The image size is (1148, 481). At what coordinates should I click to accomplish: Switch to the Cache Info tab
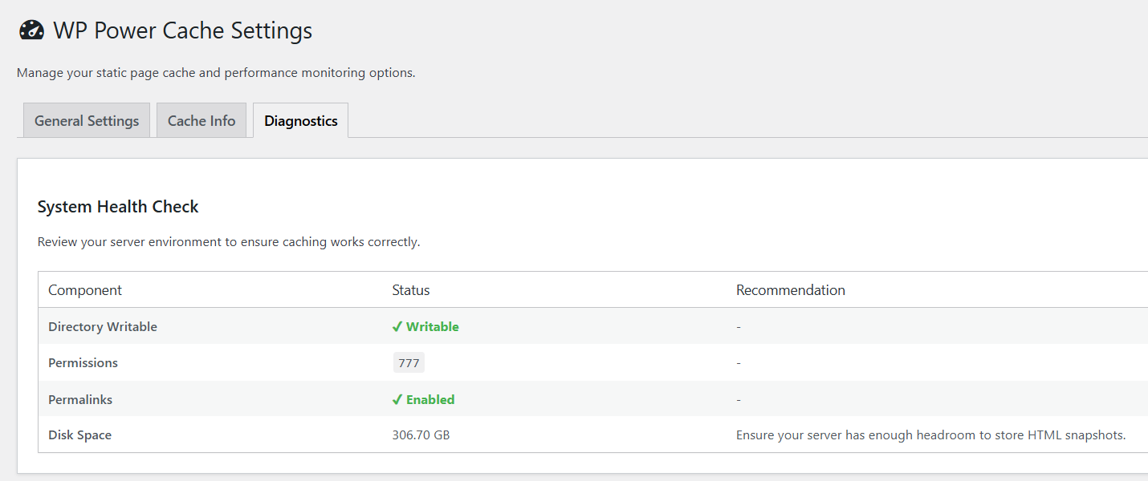click(202, 120)
